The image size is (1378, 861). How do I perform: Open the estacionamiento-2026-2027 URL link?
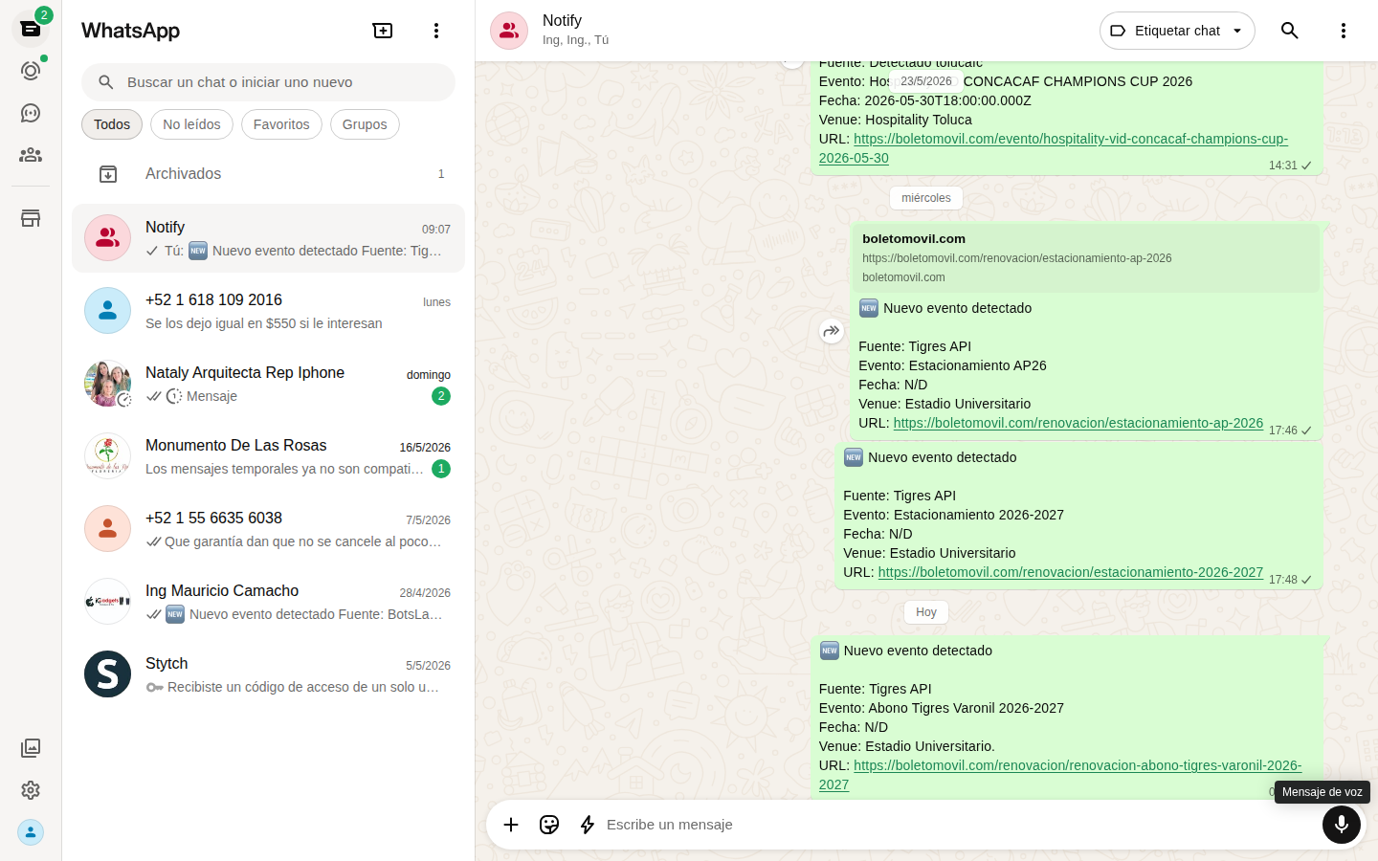[1070, 572]
